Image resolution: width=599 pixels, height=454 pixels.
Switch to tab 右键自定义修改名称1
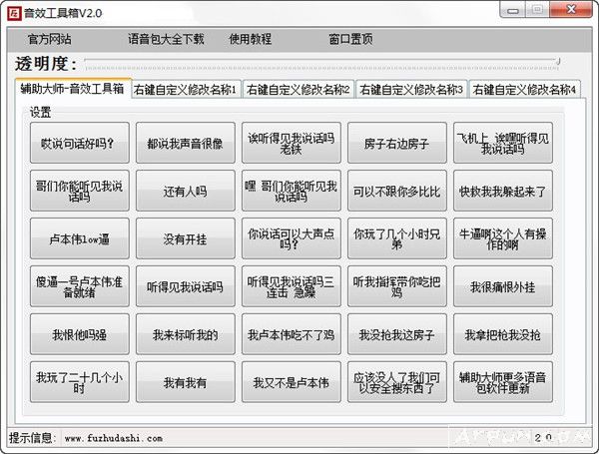click(x=186, y=90)
